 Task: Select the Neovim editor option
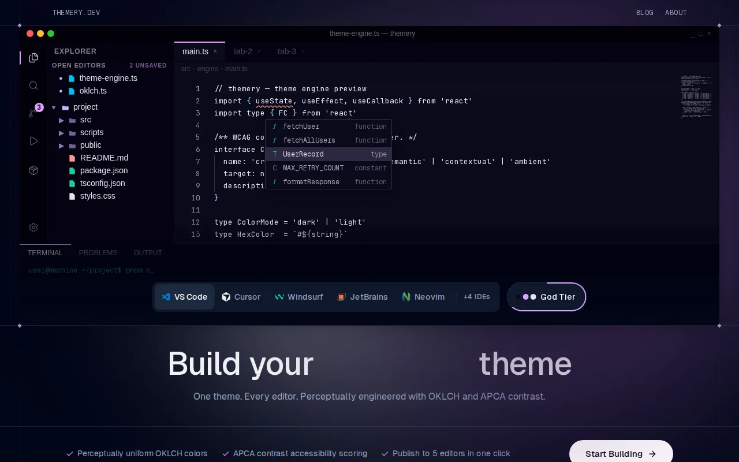423,297
